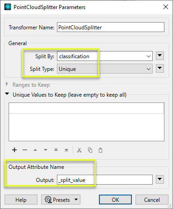Move selected row to bottom
Screen dimensions: 173x209
point(66,150)
